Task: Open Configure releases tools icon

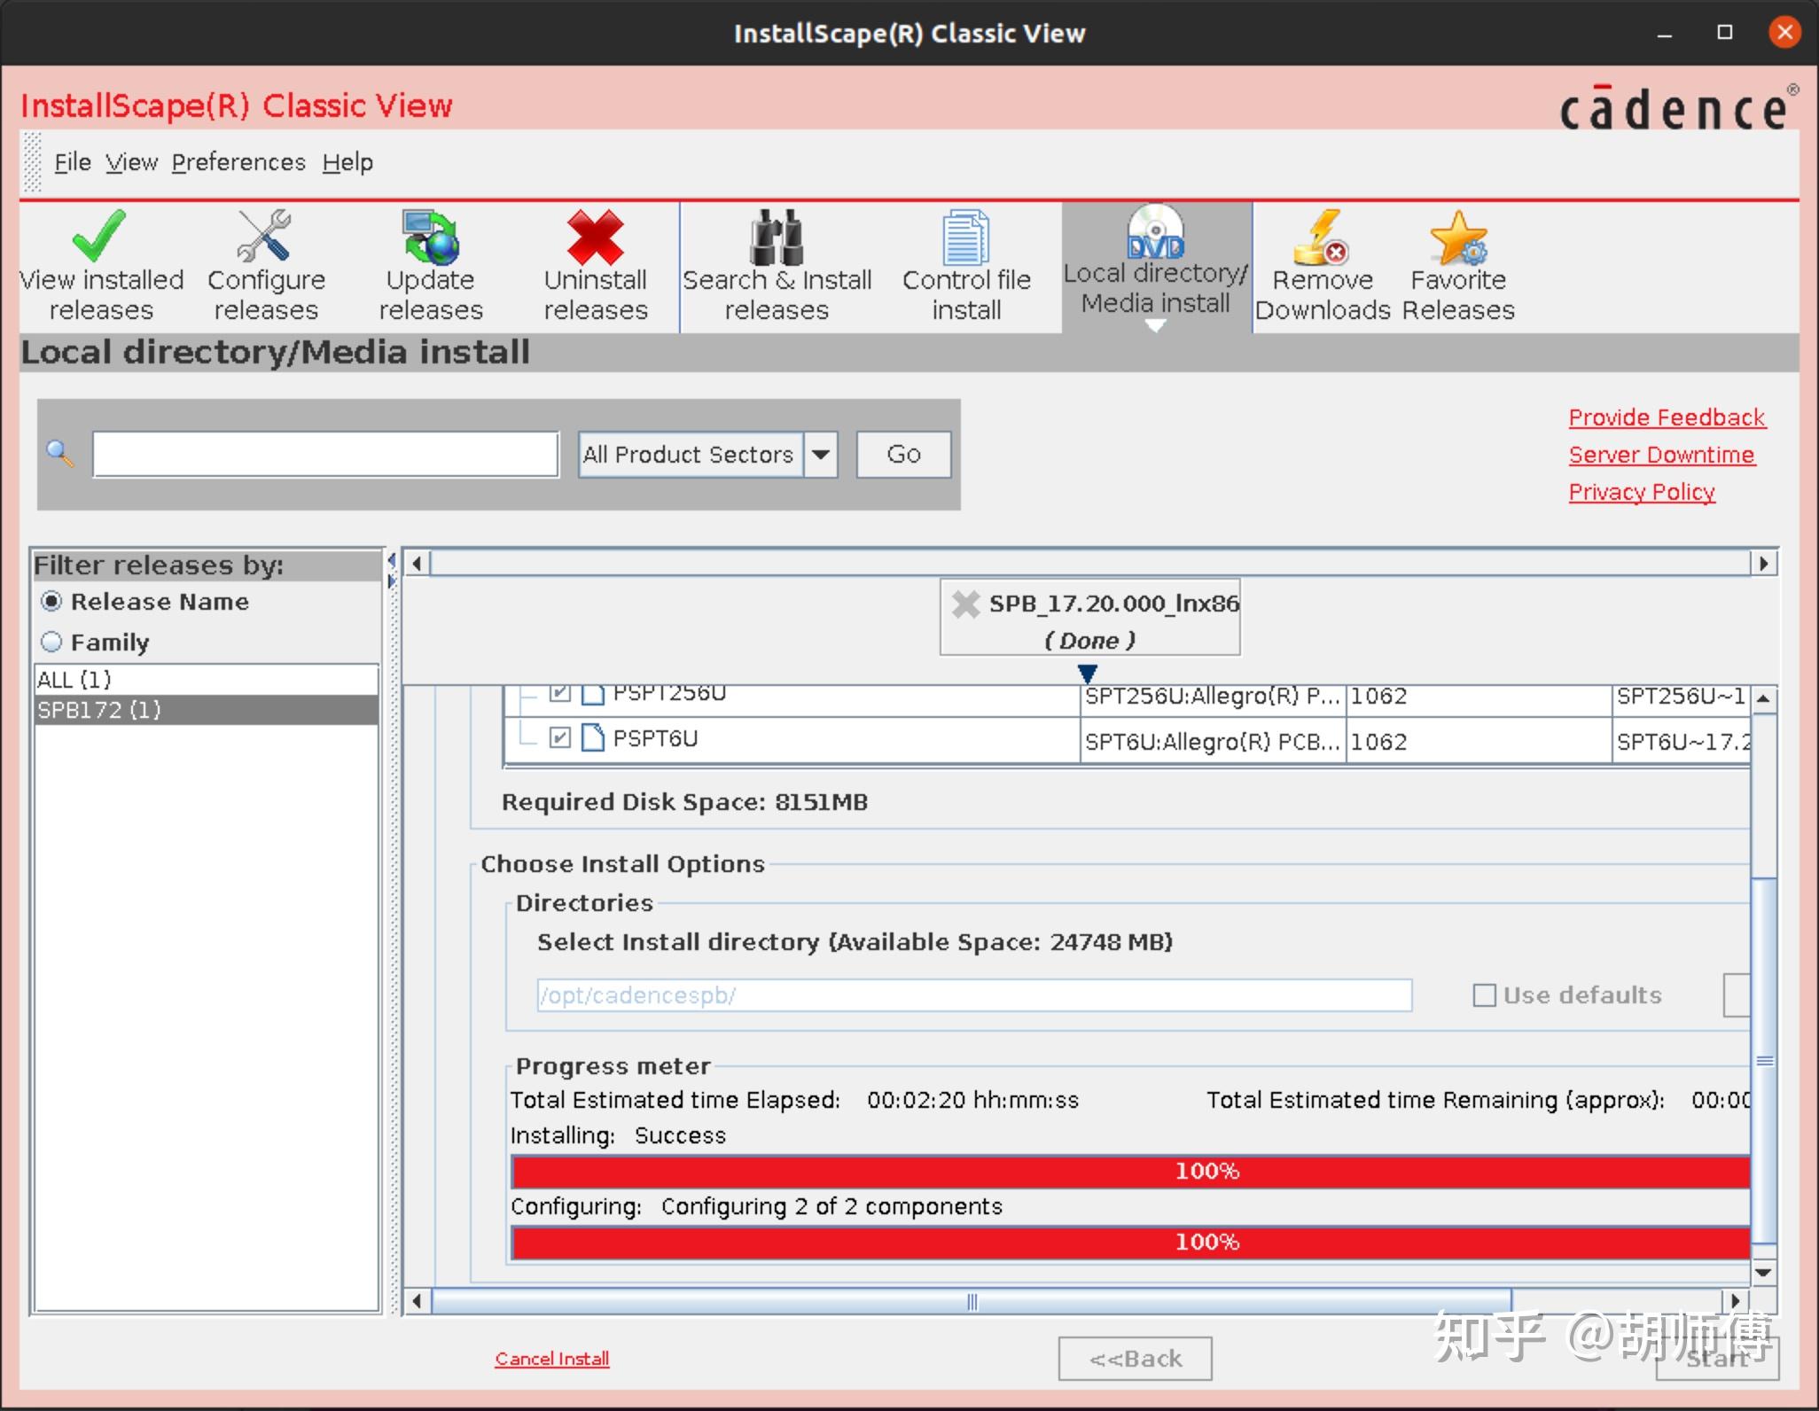Action: pos(264,236)
